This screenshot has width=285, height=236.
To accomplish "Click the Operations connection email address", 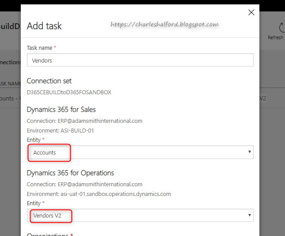I will point(100,184).
